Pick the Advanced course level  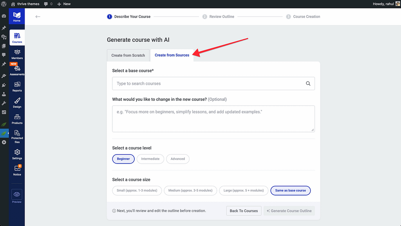click(x=177, y=159)
